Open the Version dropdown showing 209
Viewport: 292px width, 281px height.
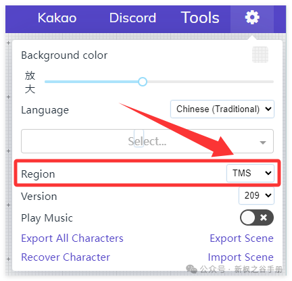[256, 195]
